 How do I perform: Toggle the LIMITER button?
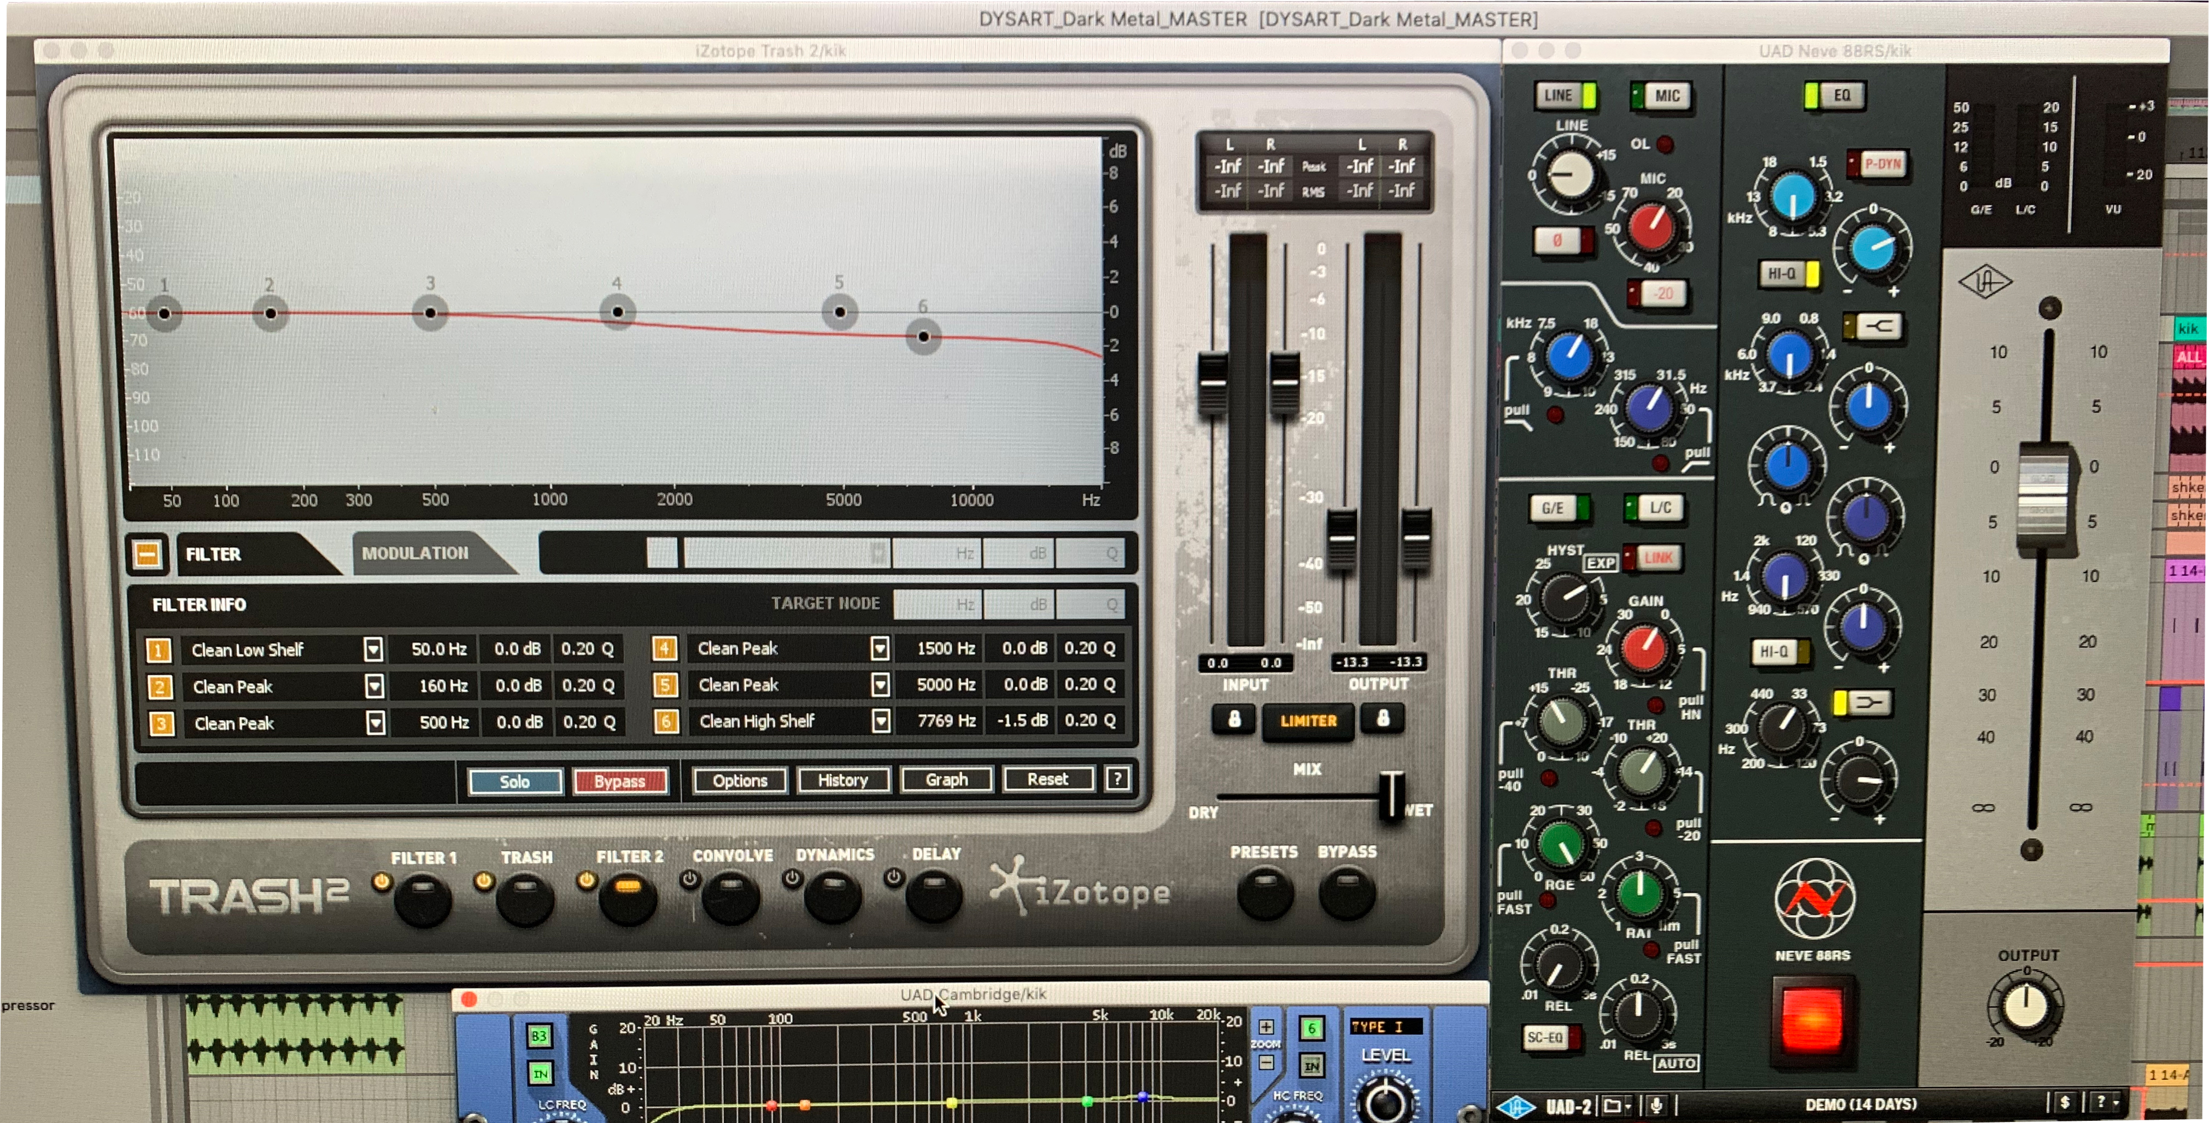1308,721
